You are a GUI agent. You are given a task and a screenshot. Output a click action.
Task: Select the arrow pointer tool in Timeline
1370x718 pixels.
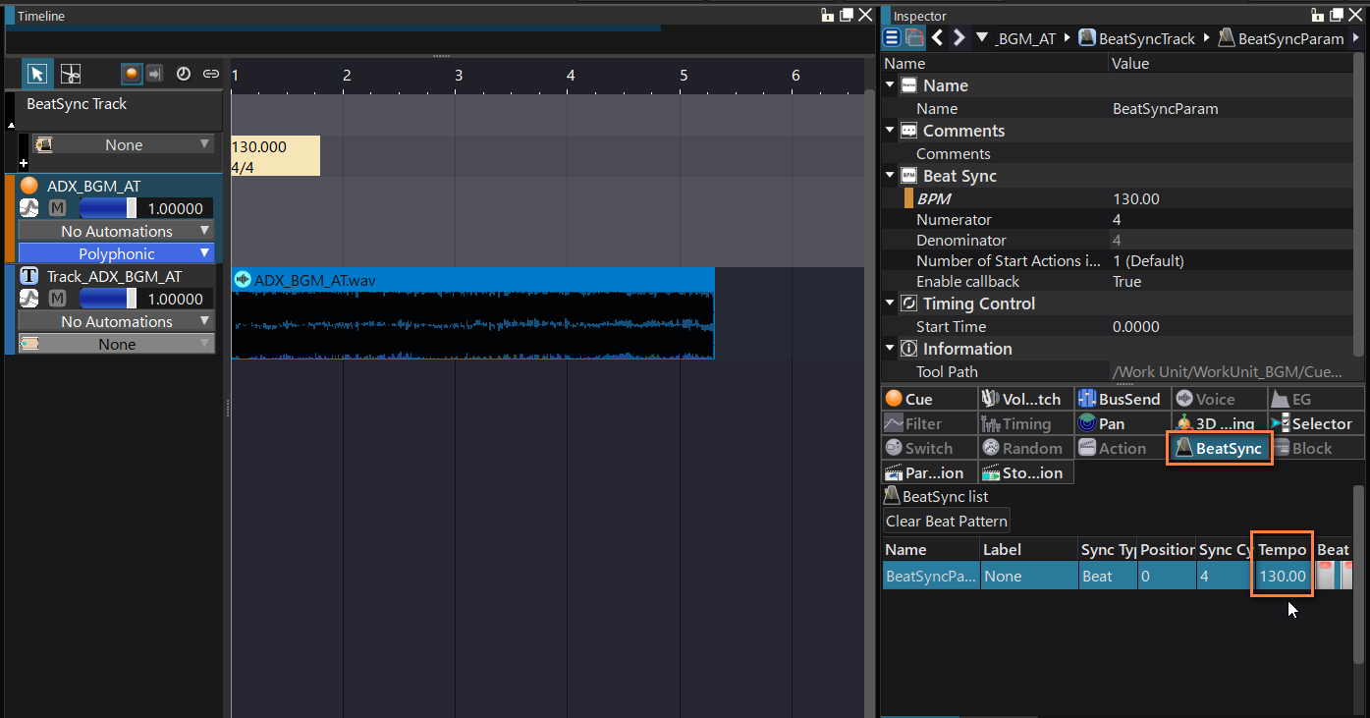(37, 74)
